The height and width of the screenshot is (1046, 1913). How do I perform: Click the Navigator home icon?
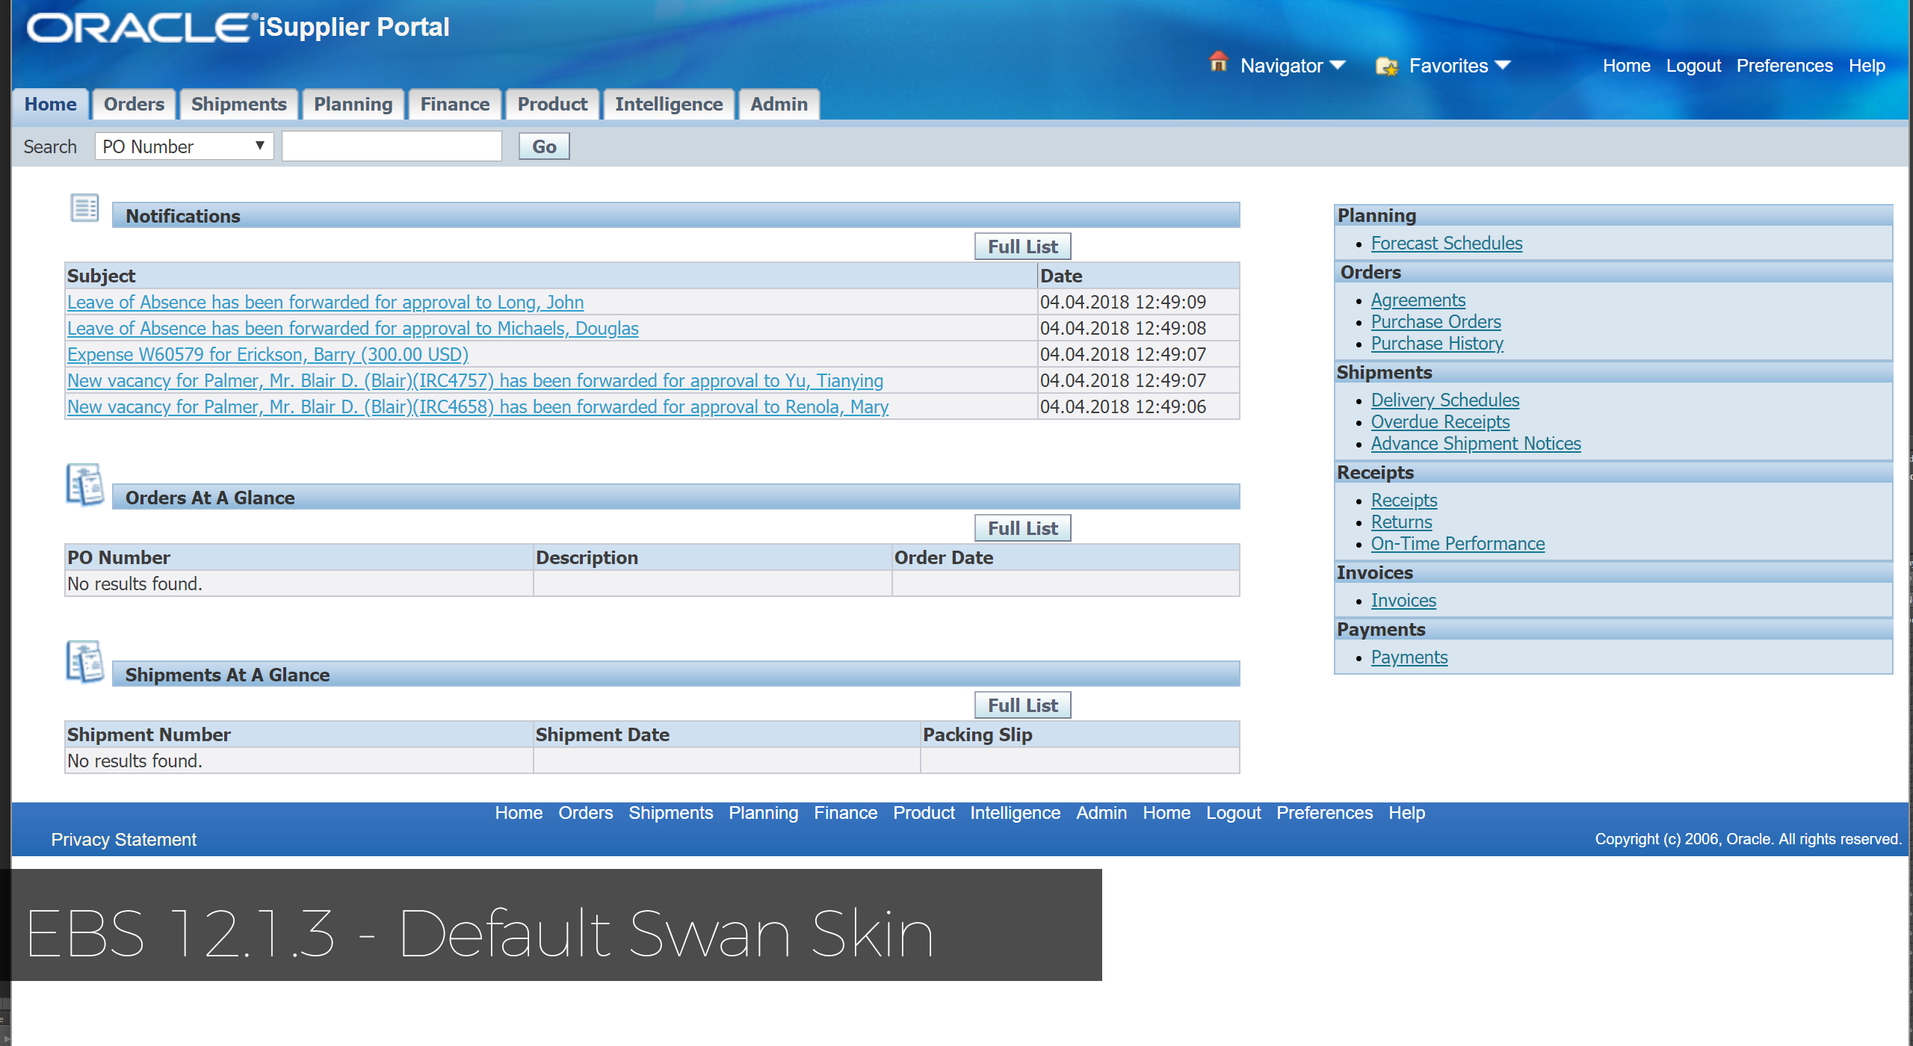coord(1218,62)
